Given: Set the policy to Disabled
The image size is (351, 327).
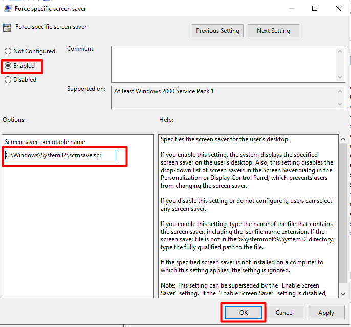Looking at the screenshot, I should (8, 80).
